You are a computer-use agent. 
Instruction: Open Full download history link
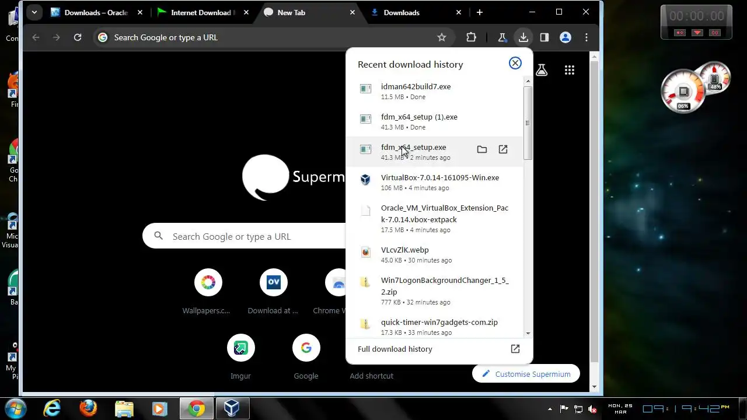(395, 349)
